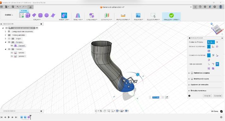
Task: Select the Plane primitive tool
Action: pos(34,15)
